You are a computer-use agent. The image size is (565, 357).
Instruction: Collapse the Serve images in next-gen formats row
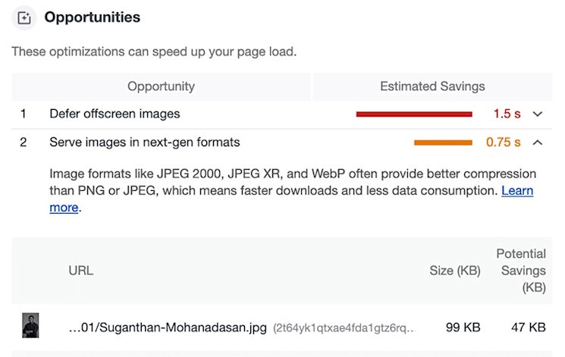(538, 142)
